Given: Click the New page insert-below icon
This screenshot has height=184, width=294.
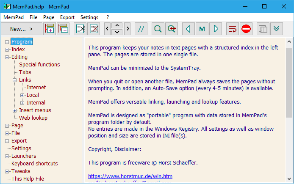Looking at the screenshot, I should (50, 29).
